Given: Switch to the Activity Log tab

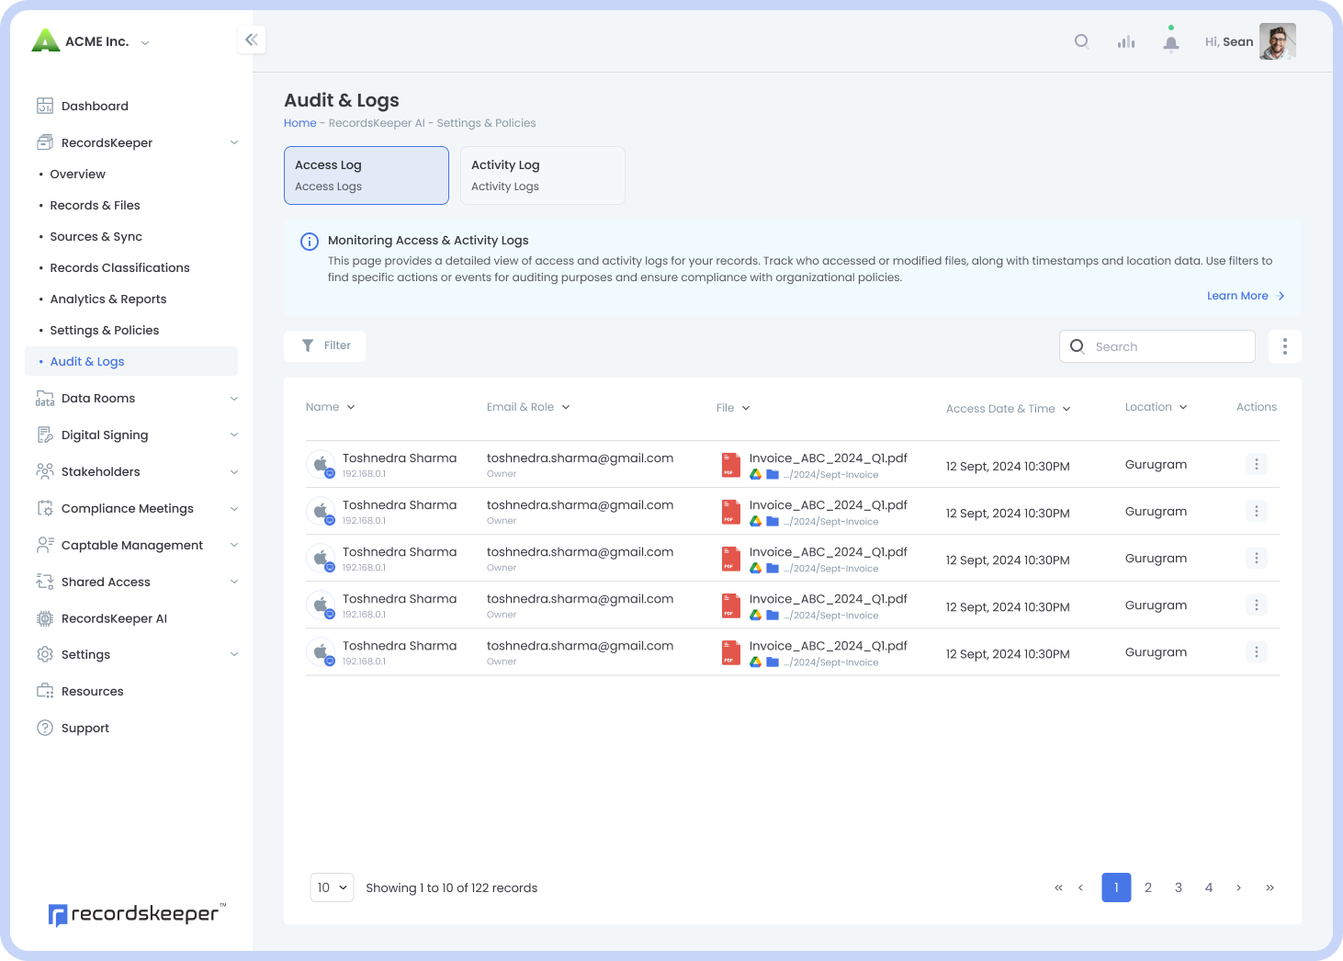Looking at the screenshot, I should point(543,175).
